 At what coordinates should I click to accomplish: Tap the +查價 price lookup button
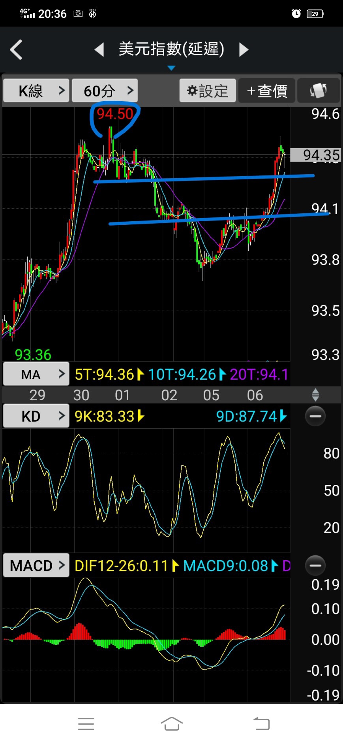(x=267, y=91)
